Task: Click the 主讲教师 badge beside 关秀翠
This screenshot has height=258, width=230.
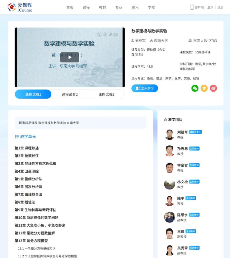Action: coord(194,248)
